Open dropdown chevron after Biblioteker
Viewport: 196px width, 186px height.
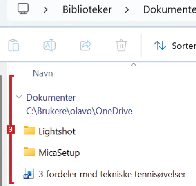(x=127, y=10)
